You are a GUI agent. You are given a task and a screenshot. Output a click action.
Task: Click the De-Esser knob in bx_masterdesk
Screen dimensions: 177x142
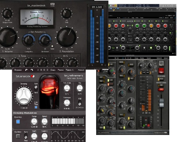pyautogui.click(x=45, y=40)
